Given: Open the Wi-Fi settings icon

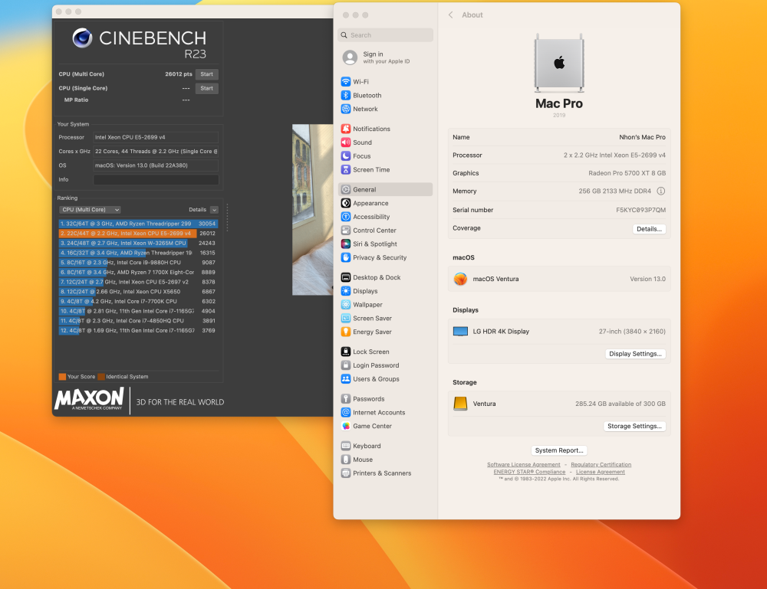Looking at the screenshot, I should click(x=345, y=81).
